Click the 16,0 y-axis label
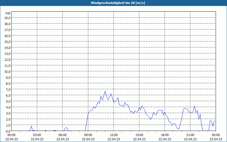 click(x=8, y=36)
